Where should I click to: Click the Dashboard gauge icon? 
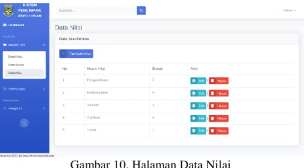pos(5,25)
